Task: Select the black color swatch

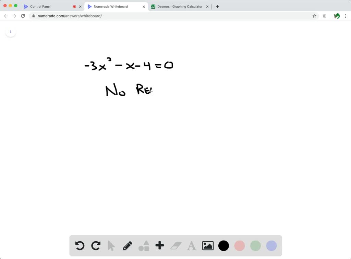Action: point(223,246)
